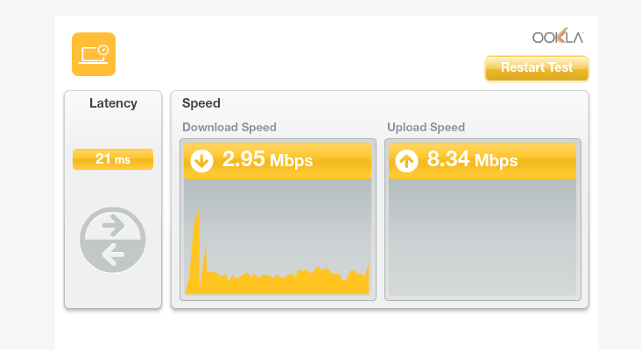Click the Mbps unit text in download bar
Image resolution: width=641 pixels, height=350 pixels.
pos(291,161)
